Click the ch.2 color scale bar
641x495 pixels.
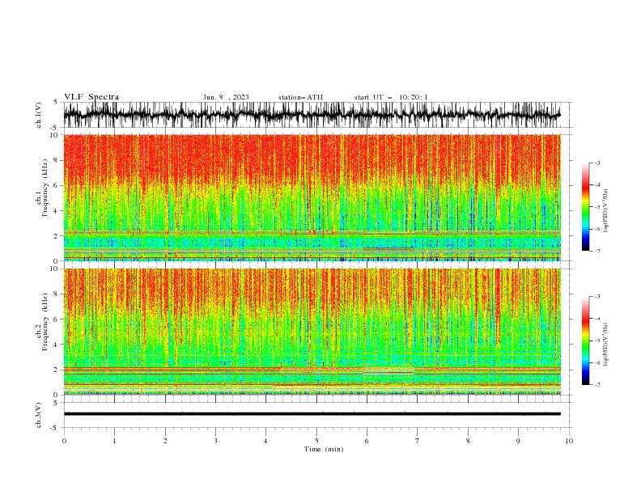click(585, 341)
